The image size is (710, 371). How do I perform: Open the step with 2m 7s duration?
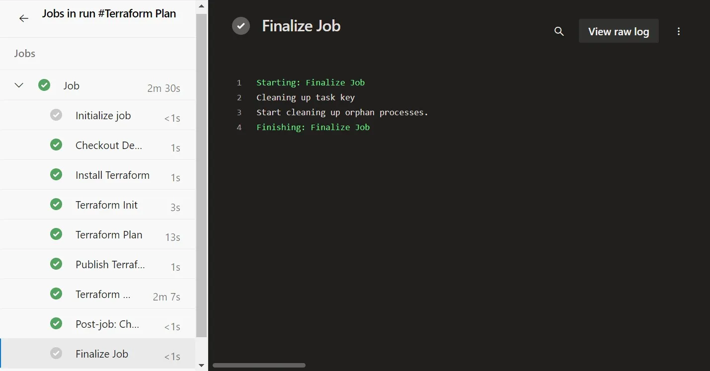(x=103, y=295)
